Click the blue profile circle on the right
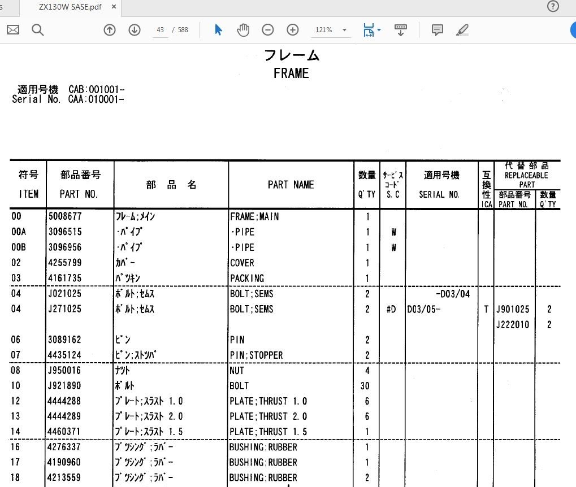 click(x=573, y=29)
